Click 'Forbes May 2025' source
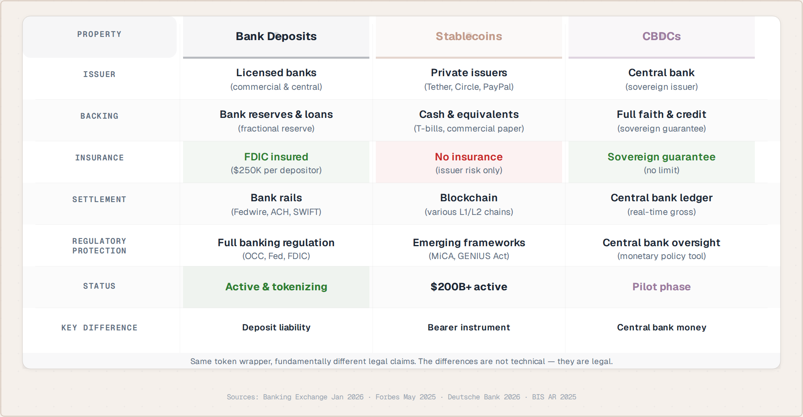Screen dimensions: 803x417 tap(406, 397)
